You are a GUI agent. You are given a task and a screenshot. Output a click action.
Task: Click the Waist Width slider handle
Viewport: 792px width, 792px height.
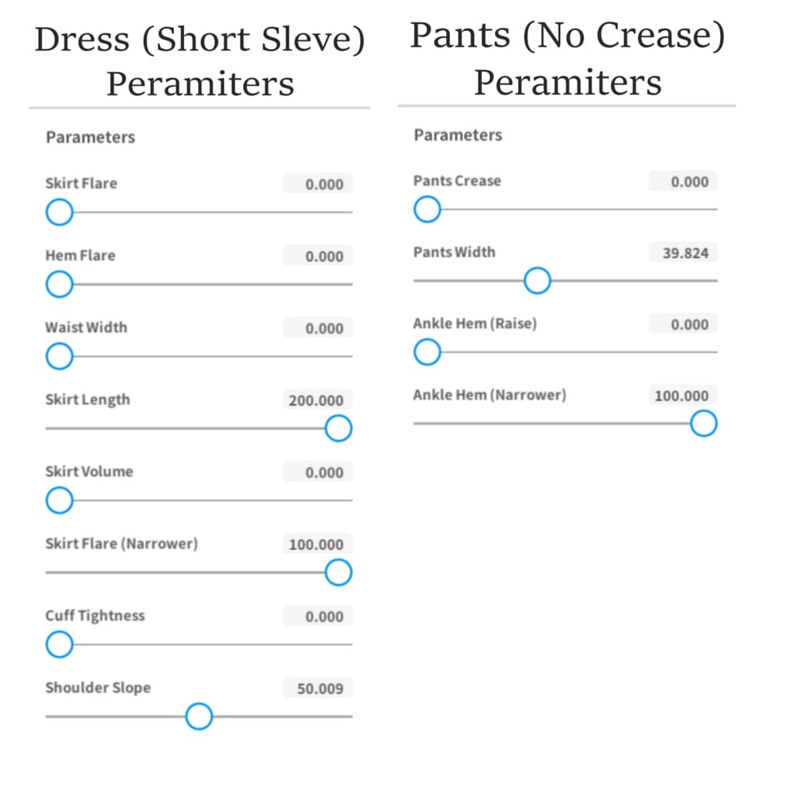pyautogui.click(x=59, y=357)
